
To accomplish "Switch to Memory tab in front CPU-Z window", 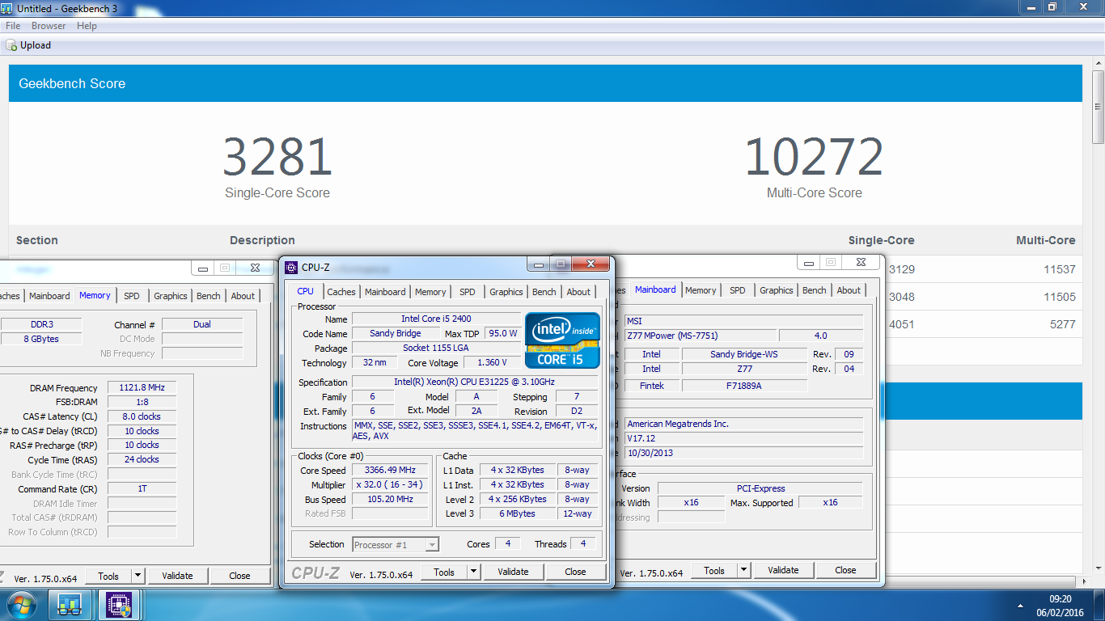I will coord(430,292).
